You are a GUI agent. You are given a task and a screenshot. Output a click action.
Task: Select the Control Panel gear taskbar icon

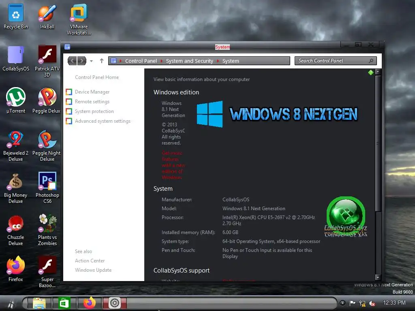click(115, 303)
